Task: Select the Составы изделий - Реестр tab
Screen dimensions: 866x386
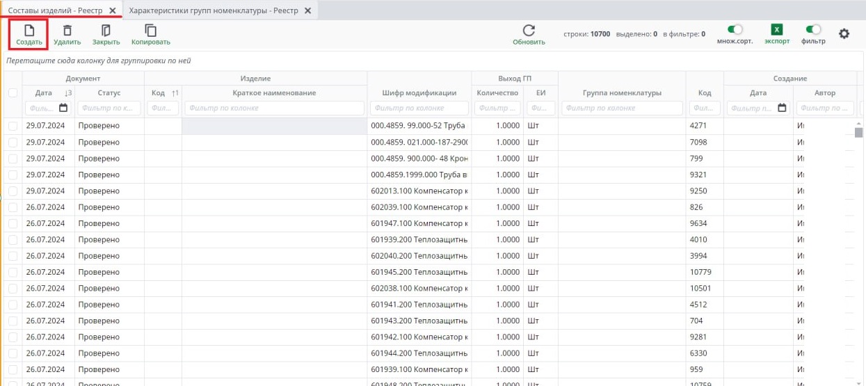Action: 55,10
